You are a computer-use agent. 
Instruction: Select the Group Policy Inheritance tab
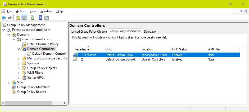[125, 31]
